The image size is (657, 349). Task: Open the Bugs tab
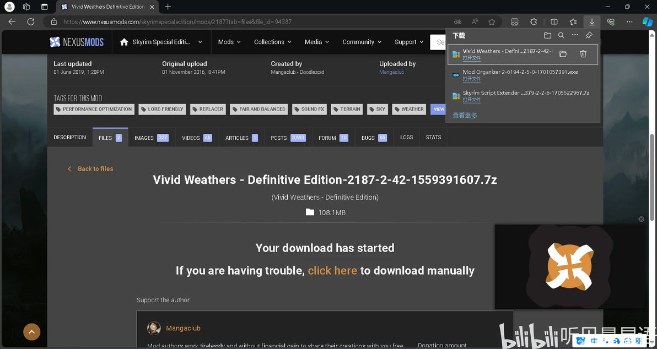point(374,137)
